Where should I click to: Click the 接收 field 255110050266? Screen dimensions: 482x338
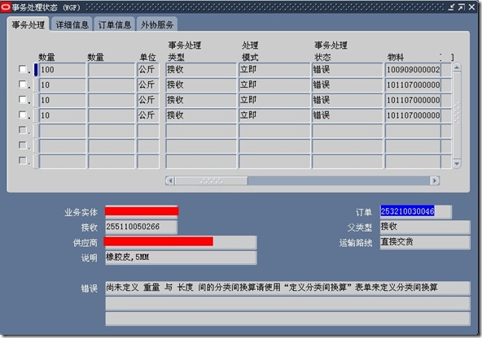pos(141,227)
